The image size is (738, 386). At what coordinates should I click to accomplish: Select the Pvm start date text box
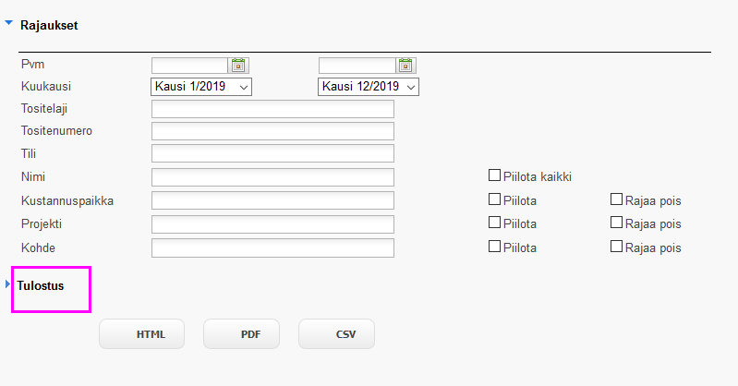coord(189,66)
